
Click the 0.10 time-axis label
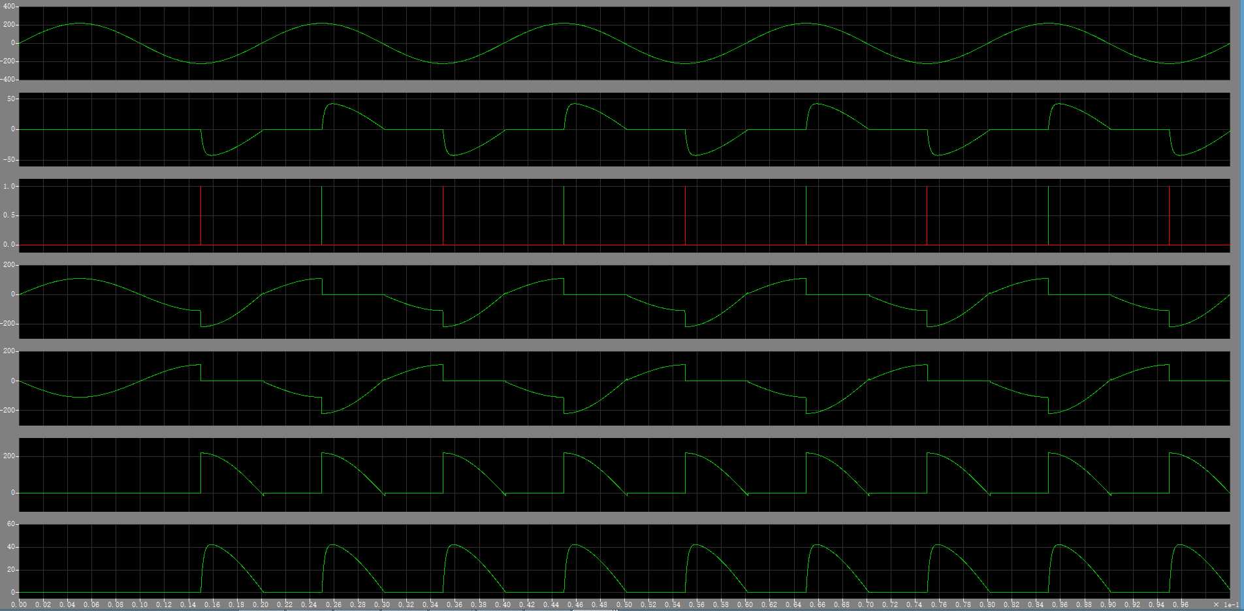click(x=139, y=604)
